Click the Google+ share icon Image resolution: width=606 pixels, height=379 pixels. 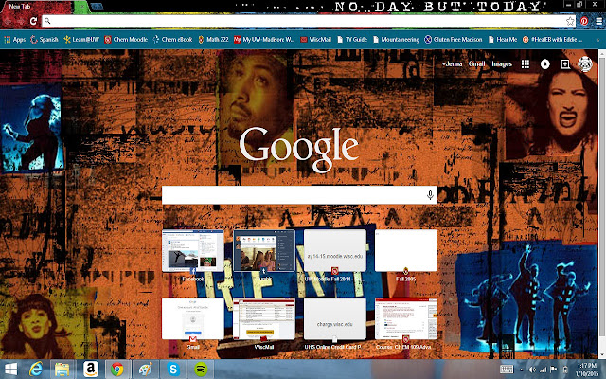pos(565,63)
